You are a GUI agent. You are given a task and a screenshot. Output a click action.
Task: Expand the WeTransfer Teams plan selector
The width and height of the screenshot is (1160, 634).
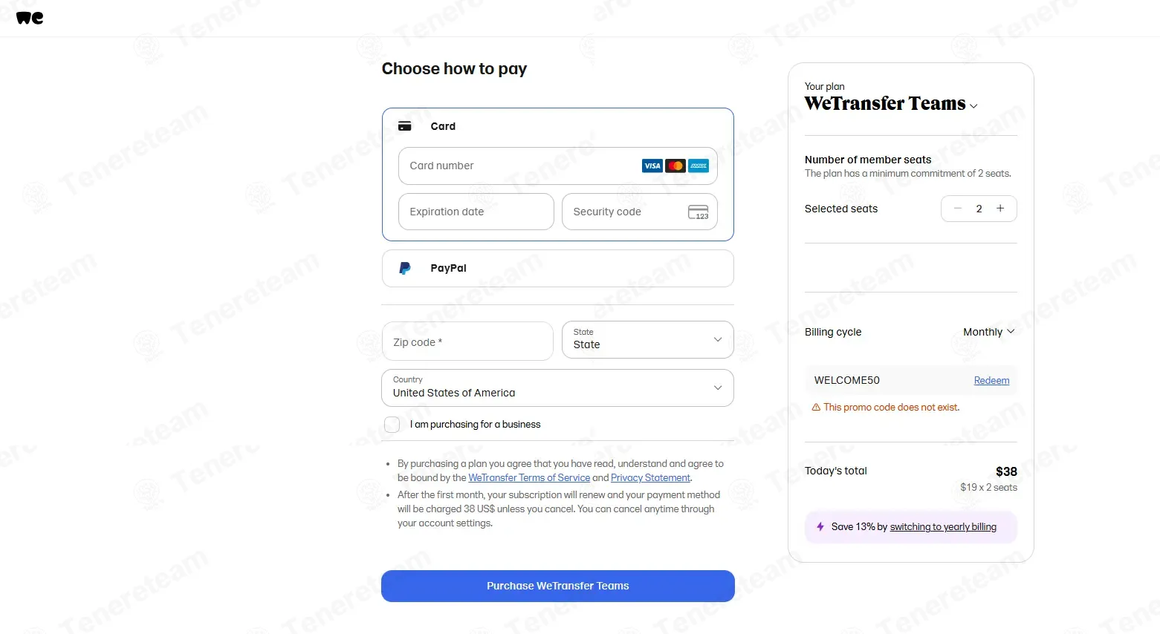[x=891, y=104]
